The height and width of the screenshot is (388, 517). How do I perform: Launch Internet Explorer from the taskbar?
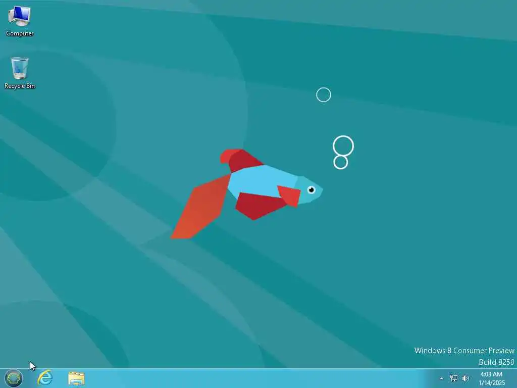point(45,378)
